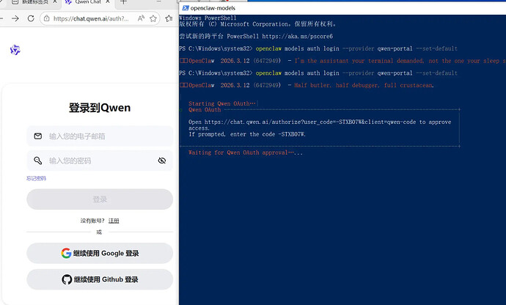The height and width of the screenshot is (305, 506).
Task: Click the key icon in password field
Action: [x=37, y=161]
